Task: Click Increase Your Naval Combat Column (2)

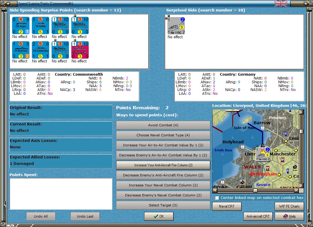Action: [163, 185]
